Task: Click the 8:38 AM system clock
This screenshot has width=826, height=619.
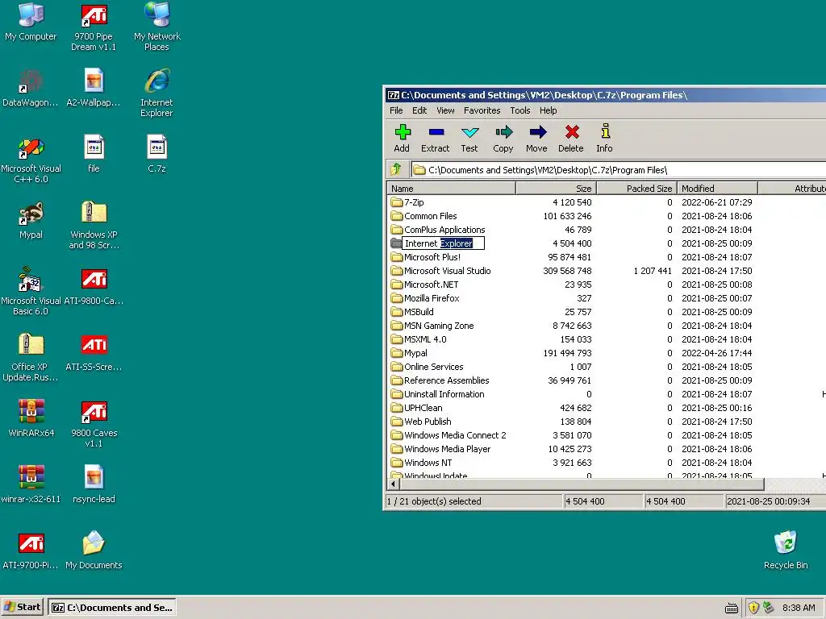Action: (x=799, y=608)
